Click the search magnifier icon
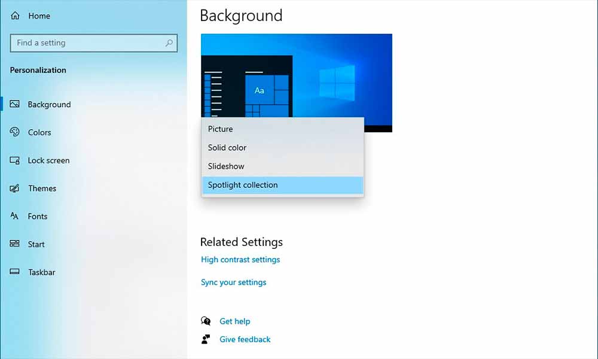 pyautogui.click(x=169, y=43)
